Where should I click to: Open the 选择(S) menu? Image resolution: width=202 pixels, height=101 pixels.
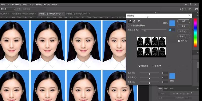[x=18, y=5]
